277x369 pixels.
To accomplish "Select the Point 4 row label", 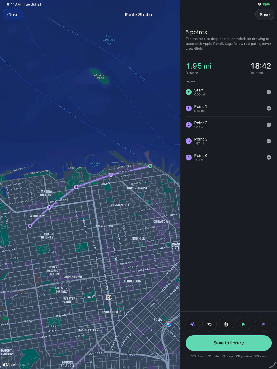I will pos(201,156).
